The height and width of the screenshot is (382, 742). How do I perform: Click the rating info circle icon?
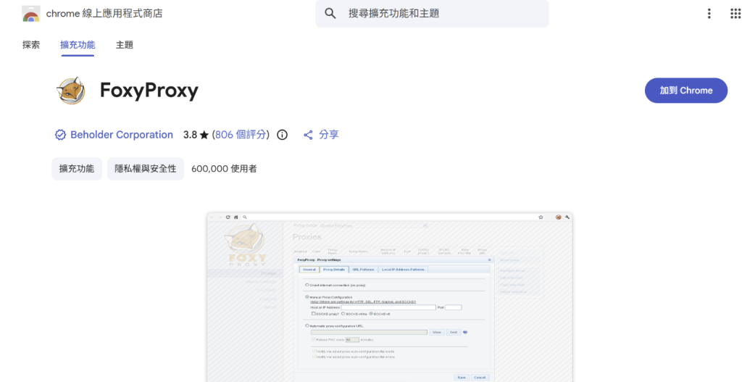(282, 135)
